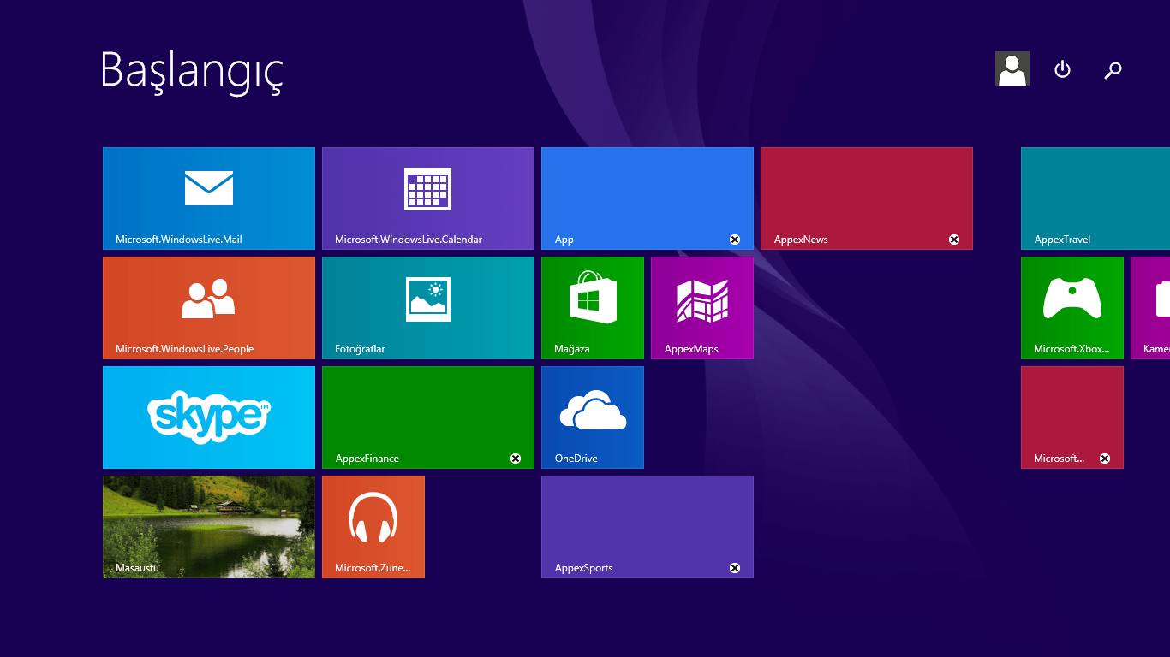The width and height of the screenshot is (1170, 657).
Task: Click the 'Fotoğraflar' label text
Action: pos(360,349)
